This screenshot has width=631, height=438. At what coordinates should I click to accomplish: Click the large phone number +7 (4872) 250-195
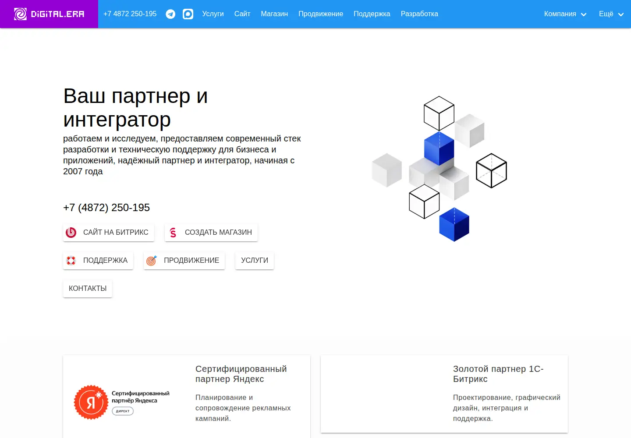point(106,208)
